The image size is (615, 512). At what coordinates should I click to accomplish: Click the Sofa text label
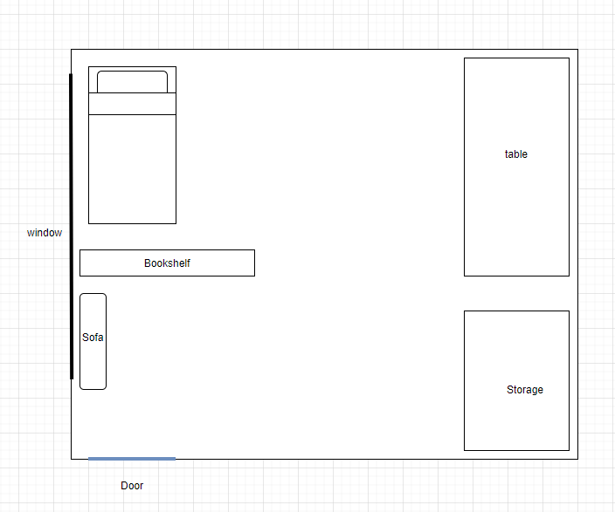[93, 338]
